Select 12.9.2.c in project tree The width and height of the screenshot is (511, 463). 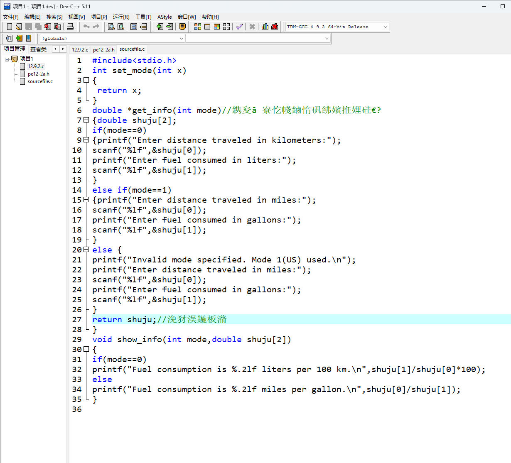pyautogui.click(x=36, y=66)
